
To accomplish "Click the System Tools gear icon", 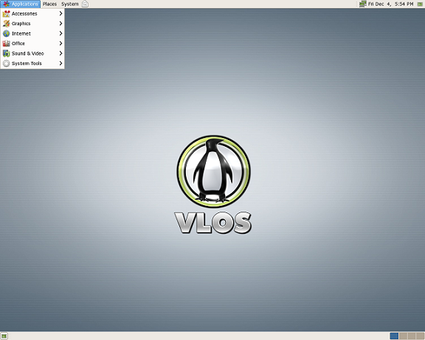I will tap(6, 63).
